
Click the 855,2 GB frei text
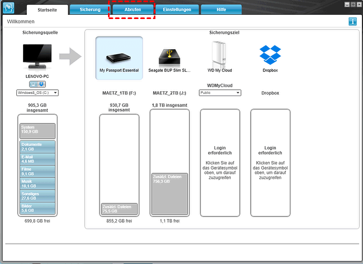pyautogui.click(x=119, y=221)
